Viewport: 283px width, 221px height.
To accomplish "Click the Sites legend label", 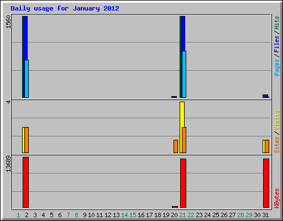I will [x=276, y=145].
